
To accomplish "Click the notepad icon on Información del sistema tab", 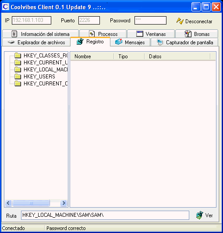I will [14, 34].
